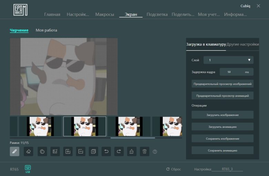Click the clear canvas broom icon
The width and height of the screenshot is (269, 176).
132,151
